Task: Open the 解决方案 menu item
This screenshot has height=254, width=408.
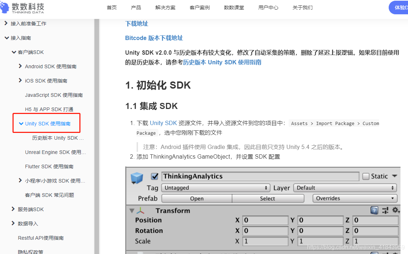Action: [x=165, y=8]
